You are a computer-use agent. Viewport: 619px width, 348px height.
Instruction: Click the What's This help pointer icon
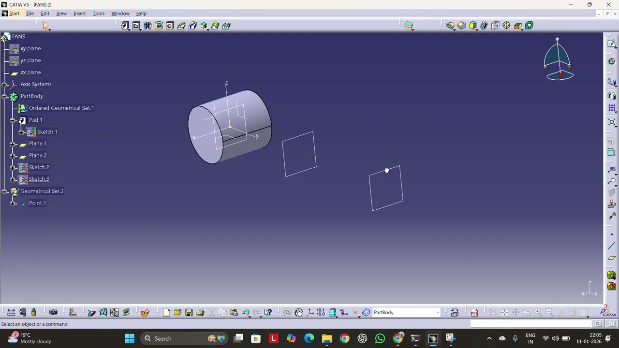click(268, 312)
